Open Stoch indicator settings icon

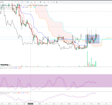[x=11, y=68]
